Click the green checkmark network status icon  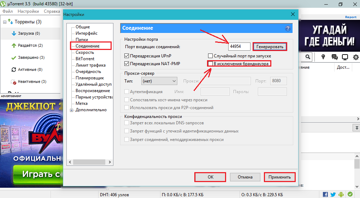[350, 194]
